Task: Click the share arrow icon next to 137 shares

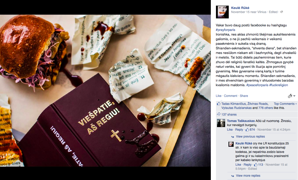Action: tap(219, 114)
